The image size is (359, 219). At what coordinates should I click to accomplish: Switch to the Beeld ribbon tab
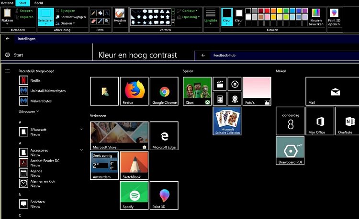(38, 3)
